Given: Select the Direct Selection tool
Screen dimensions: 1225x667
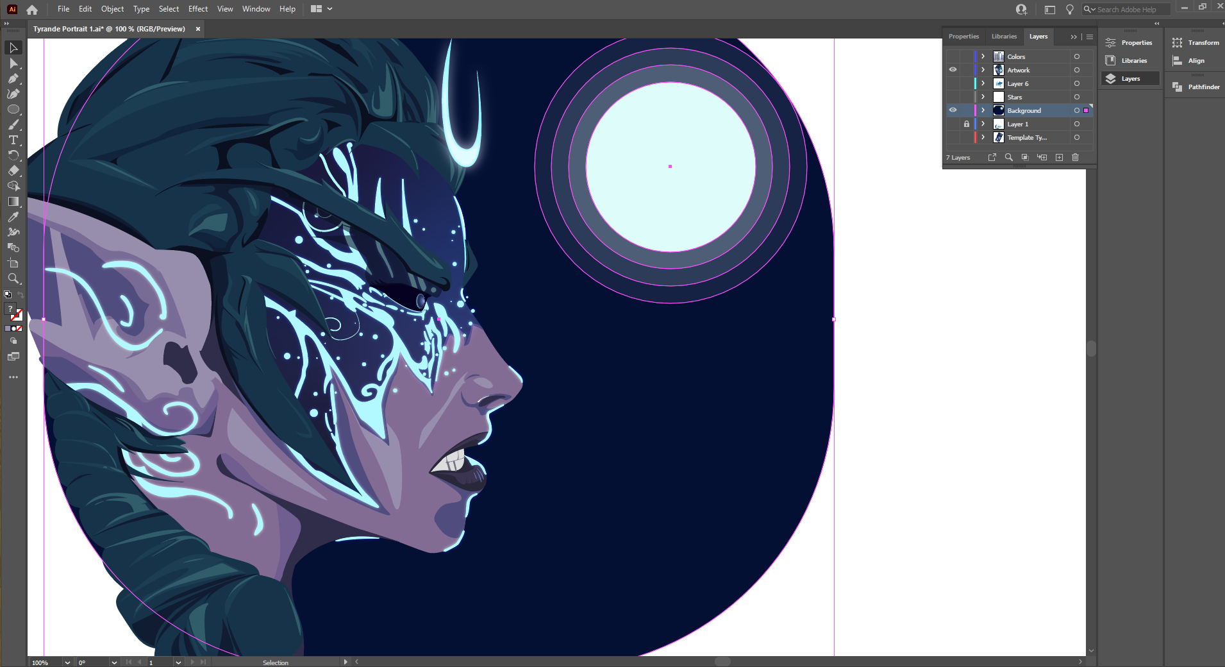Looking at the screenshot, I should pos(13,63).
